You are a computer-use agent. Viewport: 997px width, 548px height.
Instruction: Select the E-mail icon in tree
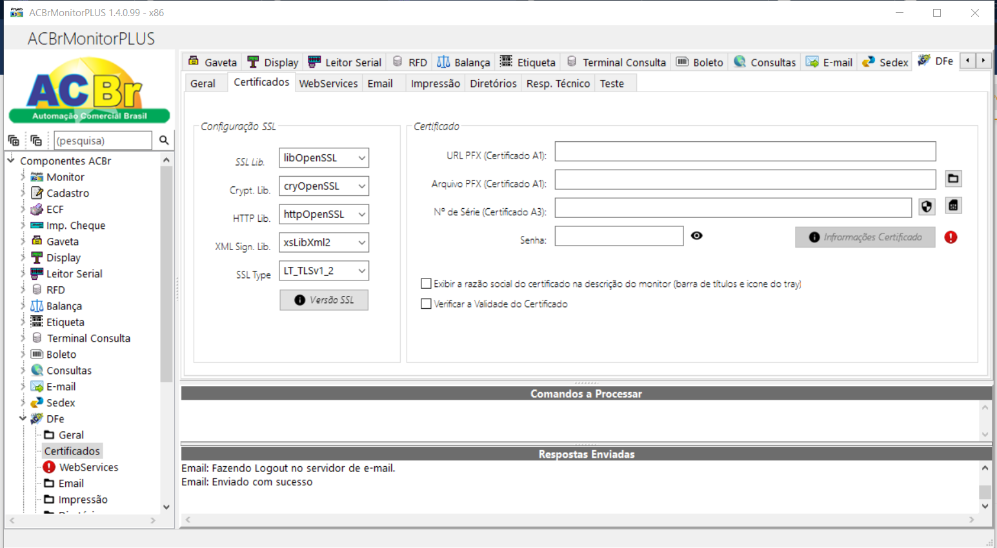point(37,386)
